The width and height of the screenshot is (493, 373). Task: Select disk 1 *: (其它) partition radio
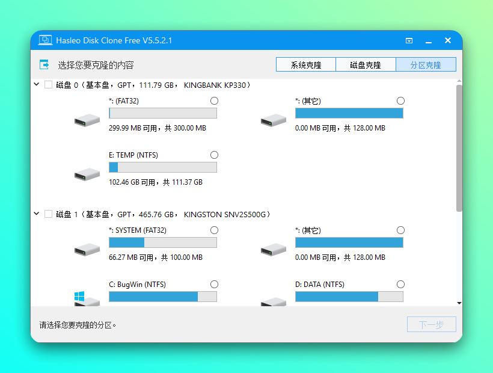click(x=400, y=230)
